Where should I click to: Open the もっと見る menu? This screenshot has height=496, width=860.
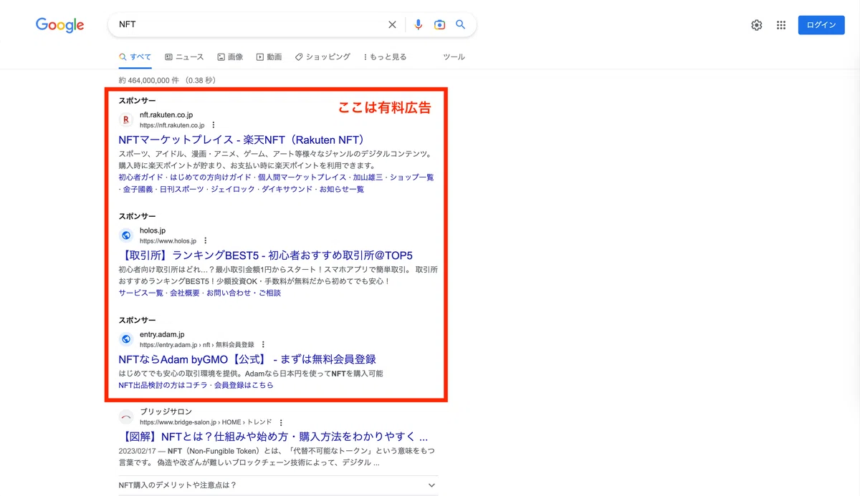pos(385,57)
